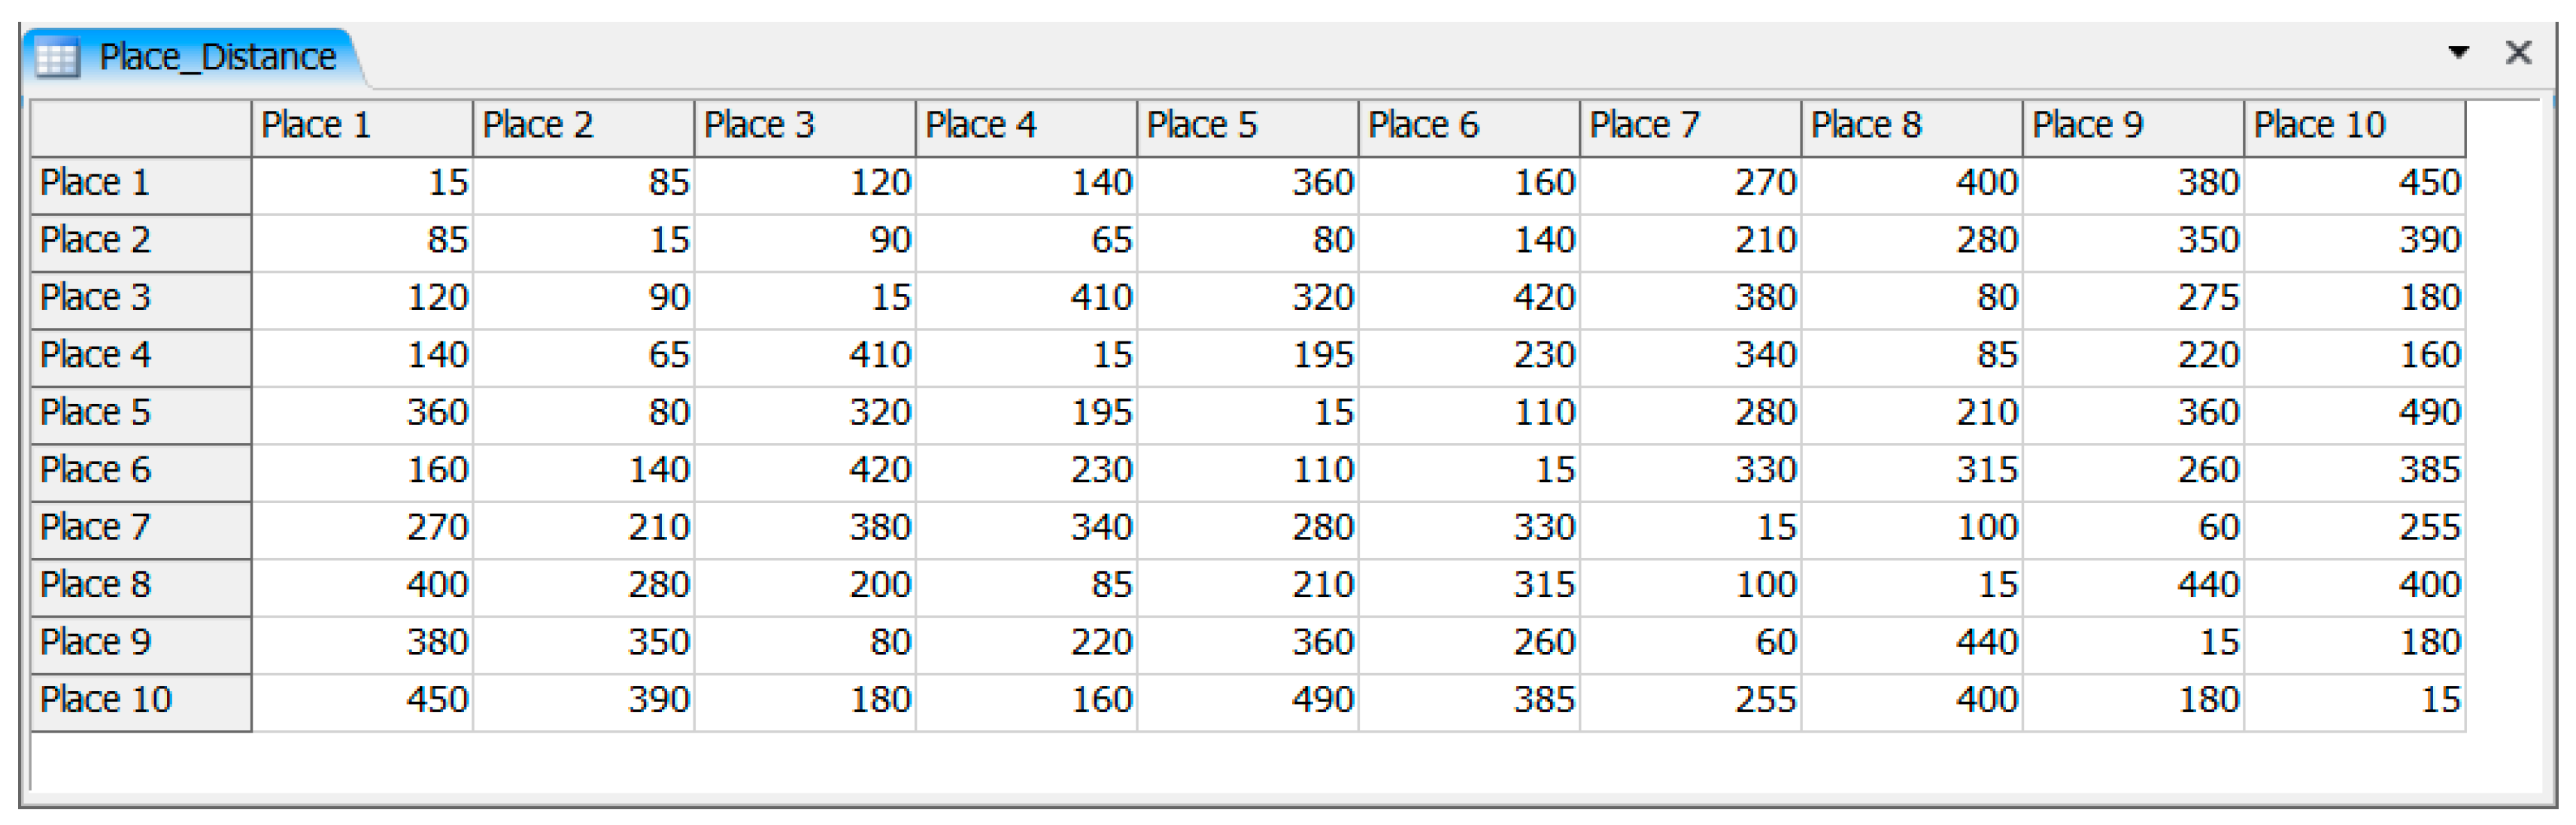Select the 440 cell in Place 9 row
The image size is (2576, 825).
point(1911,643)
